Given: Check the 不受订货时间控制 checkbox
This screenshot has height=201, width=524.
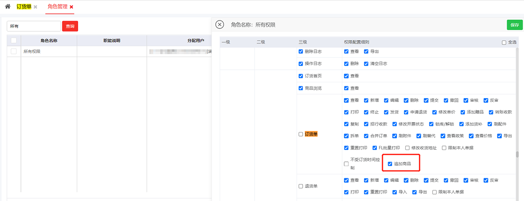Looking at the screenshot, I should [346, 164].
